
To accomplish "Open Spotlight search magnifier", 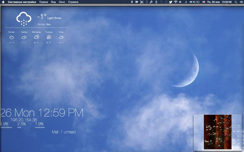I will click(x=235, y=2).
